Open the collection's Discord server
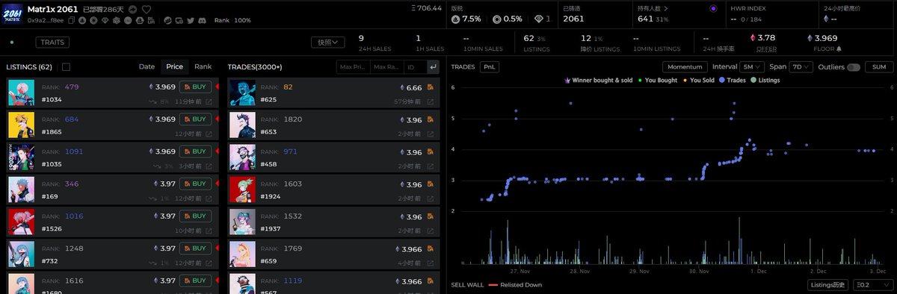The image size is (897, 294). point(202,20)
